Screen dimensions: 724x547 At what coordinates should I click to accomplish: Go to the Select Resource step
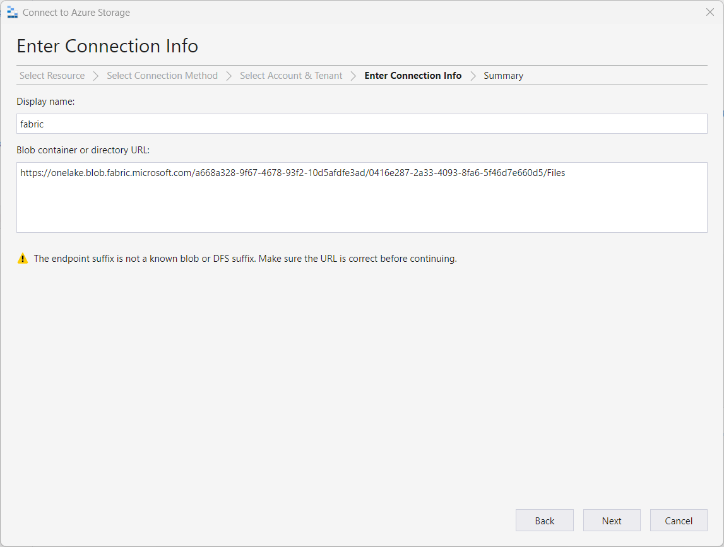coord(52,76)
